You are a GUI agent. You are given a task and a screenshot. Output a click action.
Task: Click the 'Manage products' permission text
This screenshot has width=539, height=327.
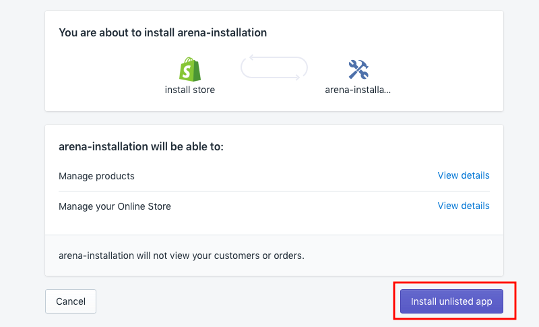click(x=96, y=176)
